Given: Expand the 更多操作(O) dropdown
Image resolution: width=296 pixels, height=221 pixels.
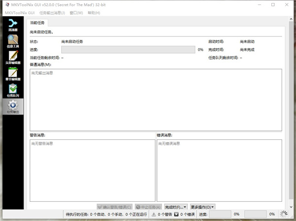Looking at the screenshot, I should pos(203,207).
